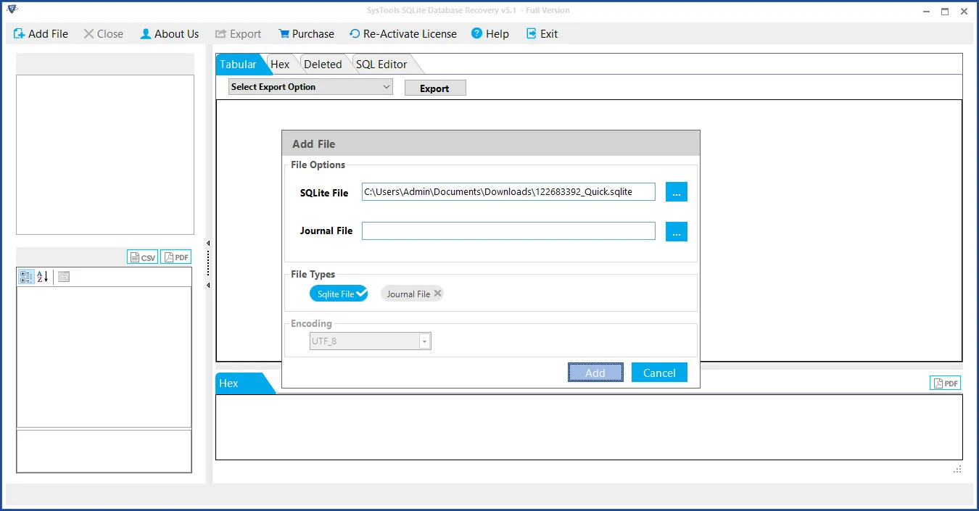Image resolution: width=979 pixels, height=511 pixels.
Task: Select the bottom Hex panel tab
Action: (244, 383)
